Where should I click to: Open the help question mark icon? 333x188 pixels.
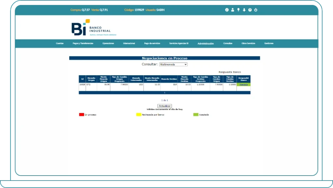point(250,10)
